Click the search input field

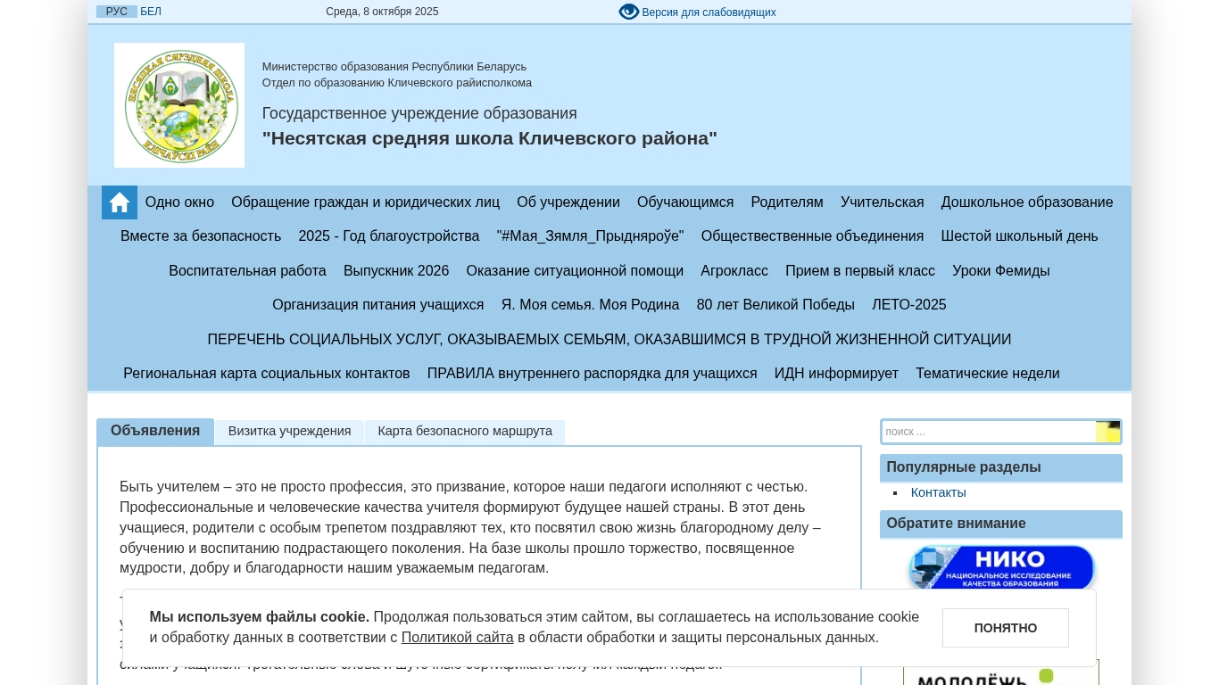[989, 432]
